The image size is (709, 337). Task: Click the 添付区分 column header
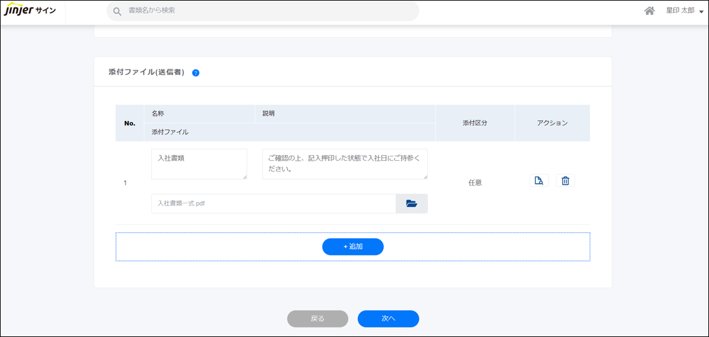click(474, 123)
